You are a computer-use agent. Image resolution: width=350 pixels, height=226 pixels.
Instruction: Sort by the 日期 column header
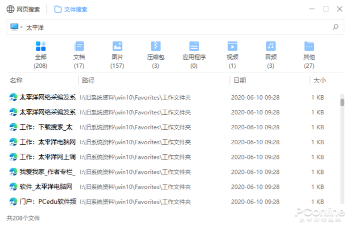239,80
